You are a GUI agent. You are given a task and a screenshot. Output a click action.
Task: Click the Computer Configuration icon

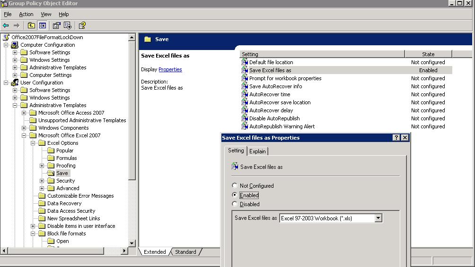coord(15,45)
